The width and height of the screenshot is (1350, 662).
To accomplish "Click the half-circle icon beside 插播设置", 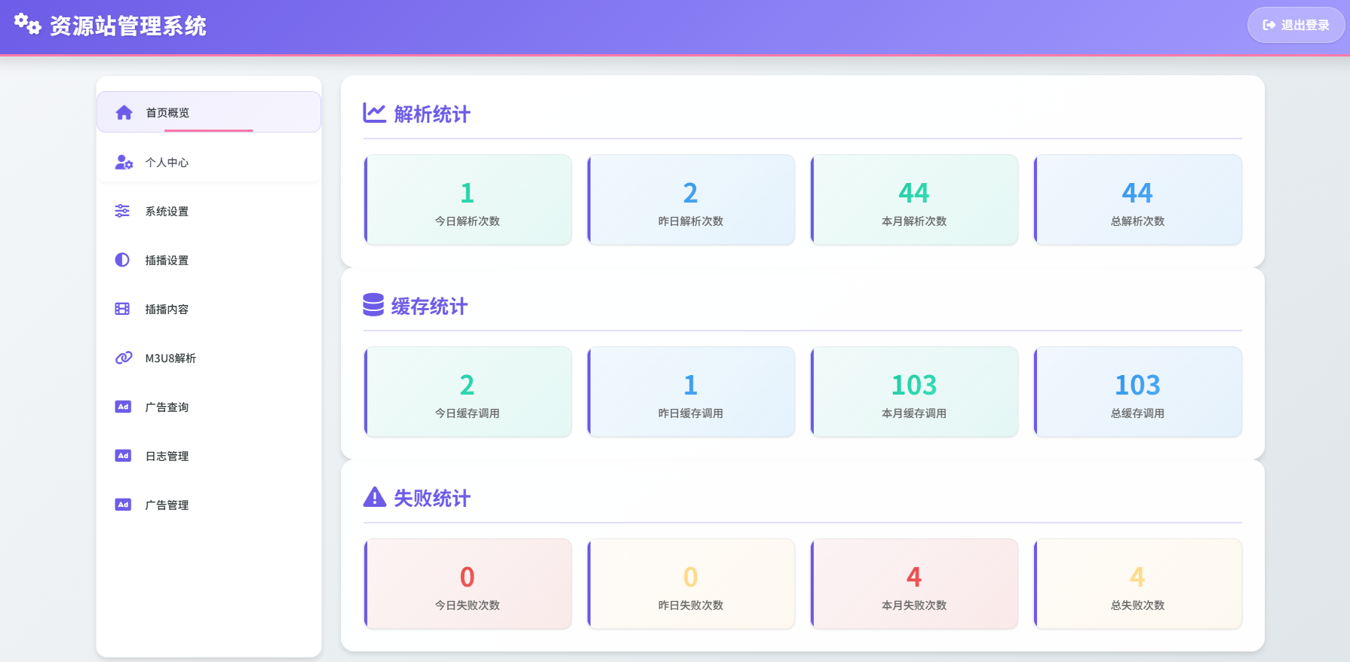I will tap(122, 260).
